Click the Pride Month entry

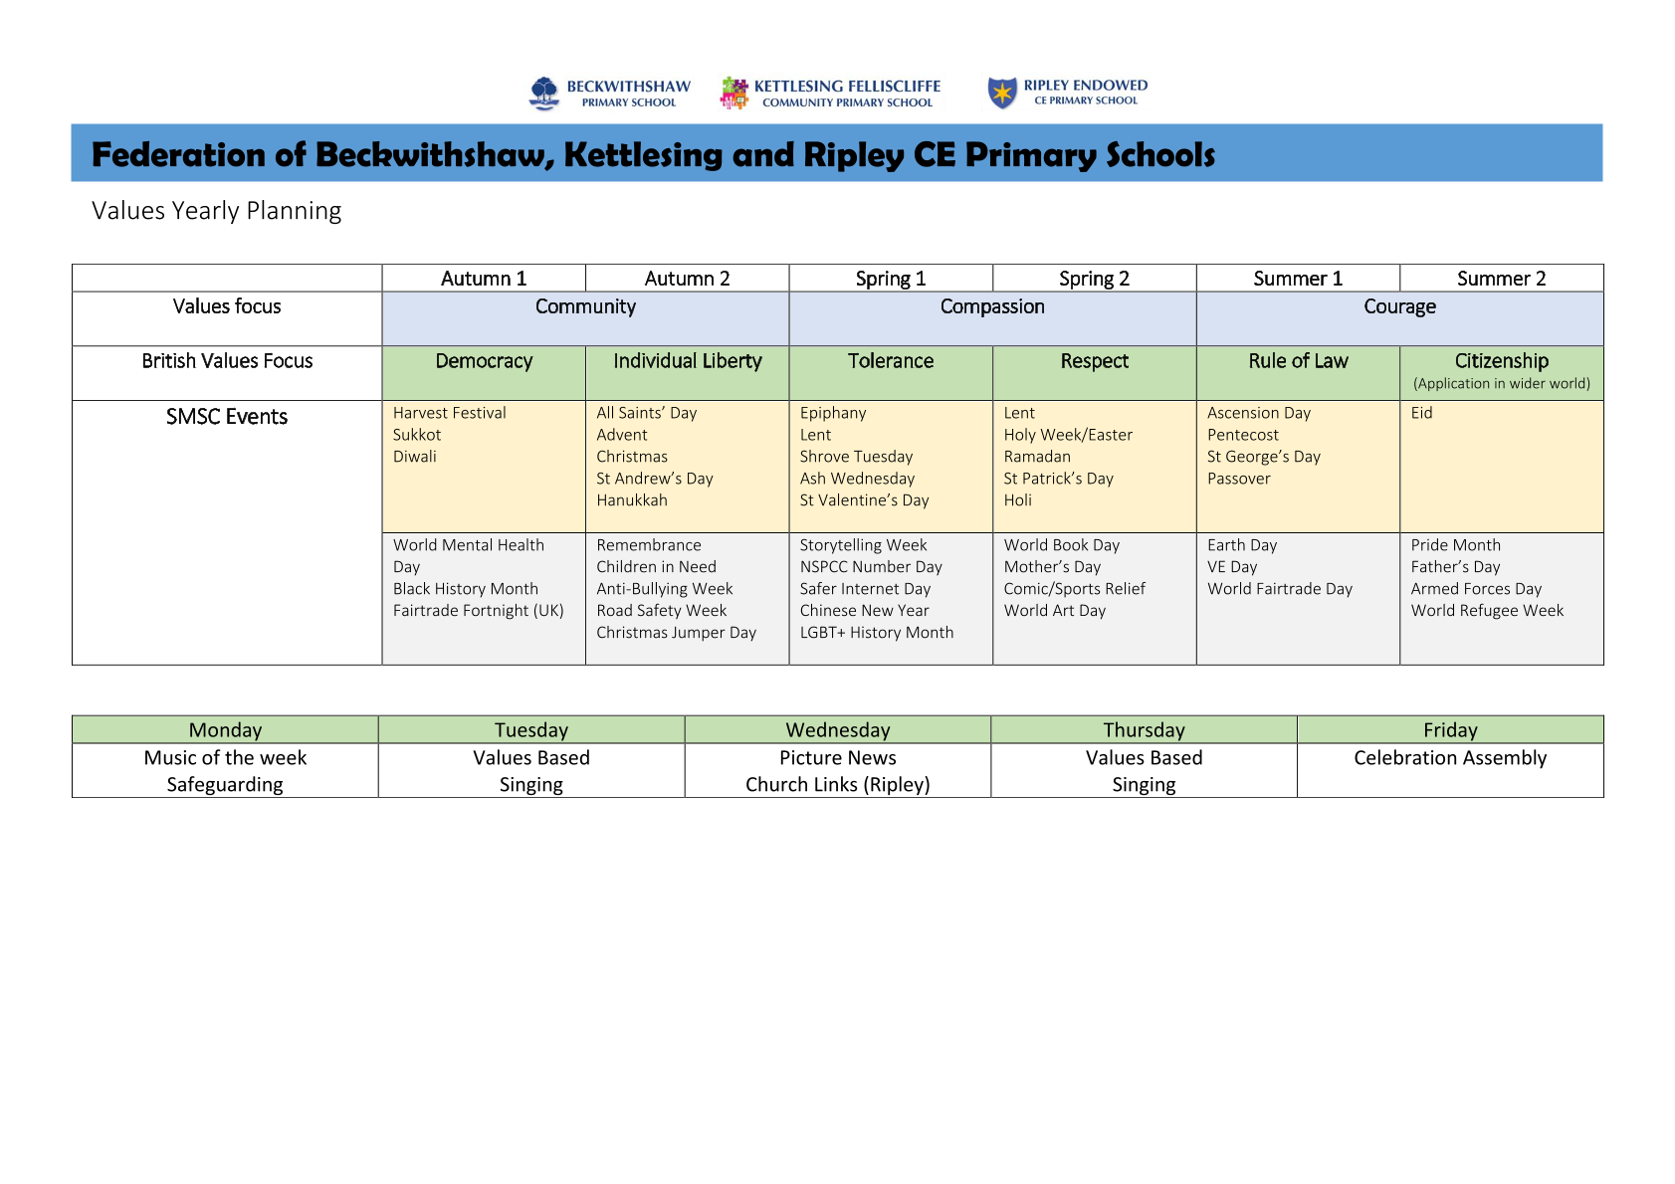click(x=1455, y=545)
